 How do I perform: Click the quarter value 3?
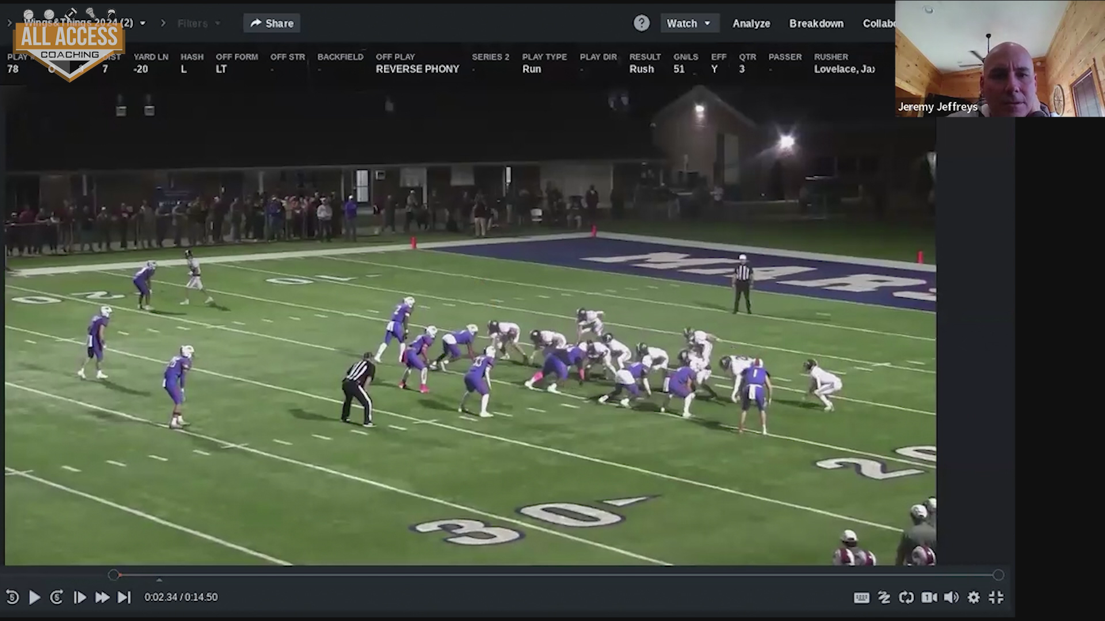point(742,69)
